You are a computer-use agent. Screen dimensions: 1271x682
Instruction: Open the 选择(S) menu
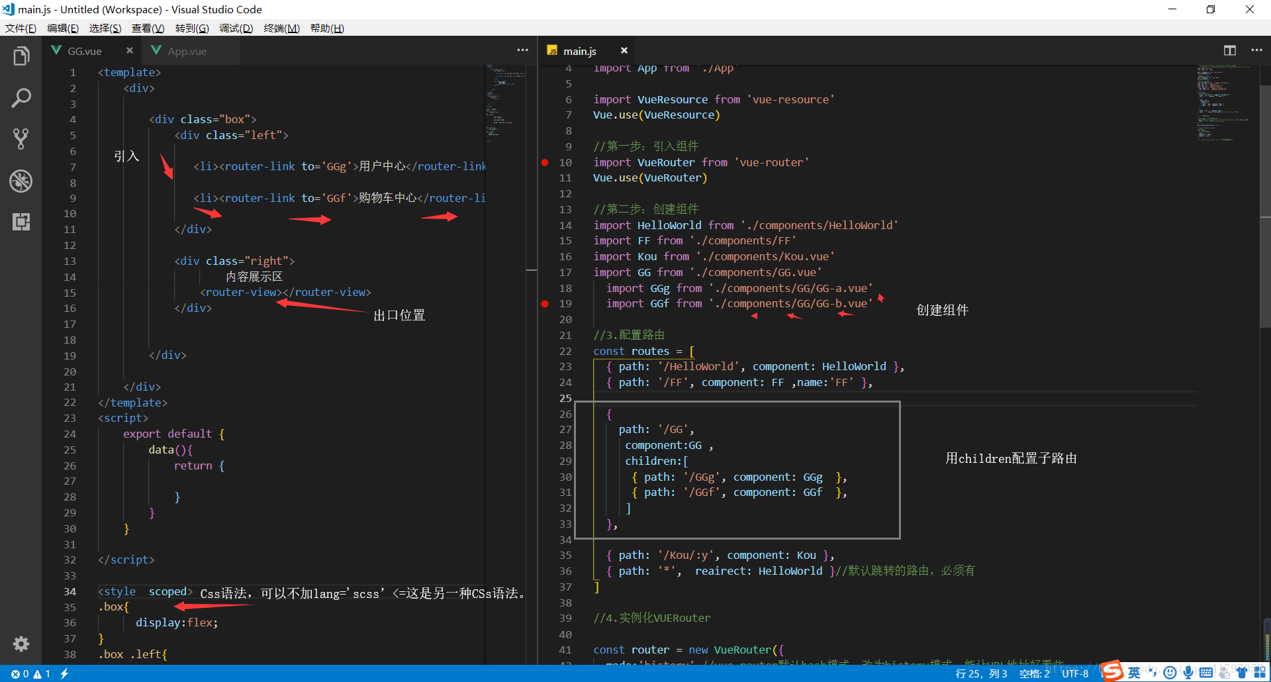click(x=105, y=28)
